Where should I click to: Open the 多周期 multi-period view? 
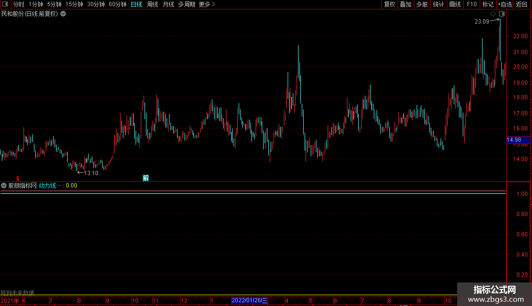pos(186,4)
